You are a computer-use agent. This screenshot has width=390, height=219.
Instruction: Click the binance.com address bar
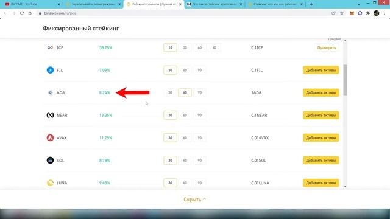click(184, 13)
